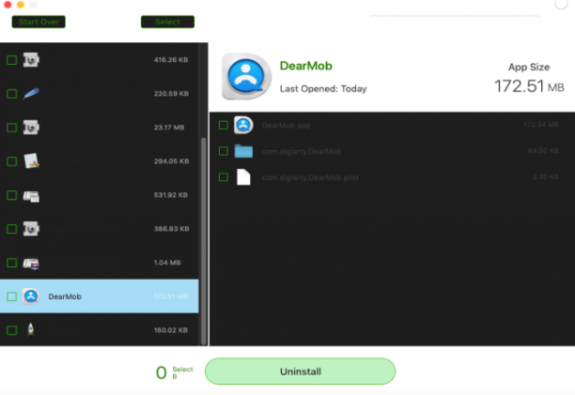Click the DearMob icon in the highlighted list row

pos(31,296)
